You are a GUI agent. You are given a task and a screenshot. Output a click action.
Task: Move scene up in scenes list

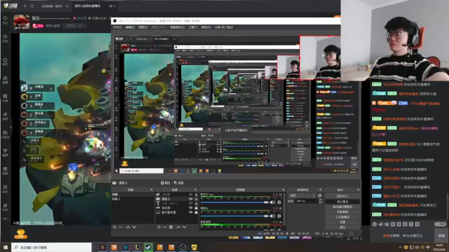tap(128, 227)
